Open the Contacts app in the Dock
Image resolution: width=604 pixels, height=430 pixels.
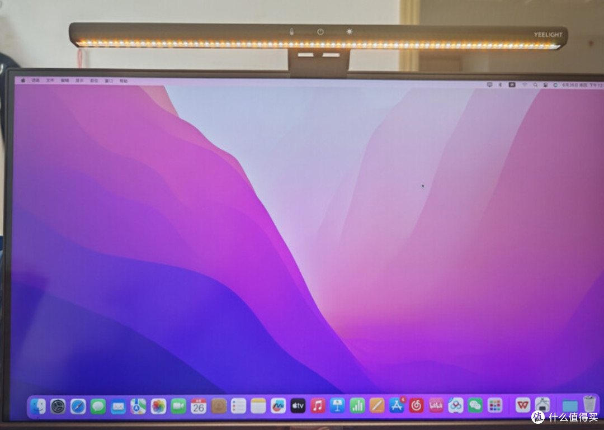(x=219, y=406)
